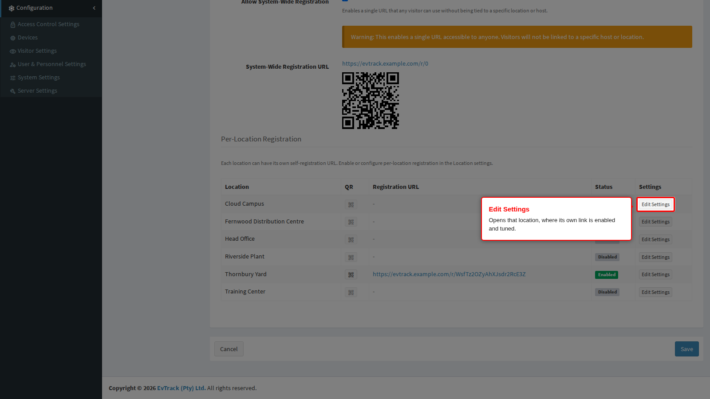Click the Training Center QR icon
The height and width of the screenshot is (399, 710).
tap(351, 292)
